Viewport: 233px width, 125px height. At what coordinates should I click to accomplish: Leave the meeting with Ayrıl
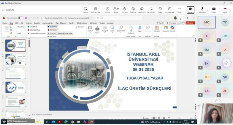225,10
